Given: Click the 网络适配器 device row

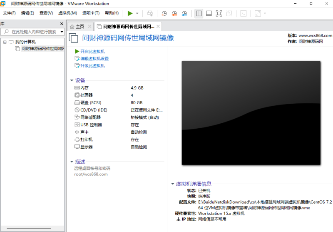Looking at the screenshot, I should coord(119,117).
